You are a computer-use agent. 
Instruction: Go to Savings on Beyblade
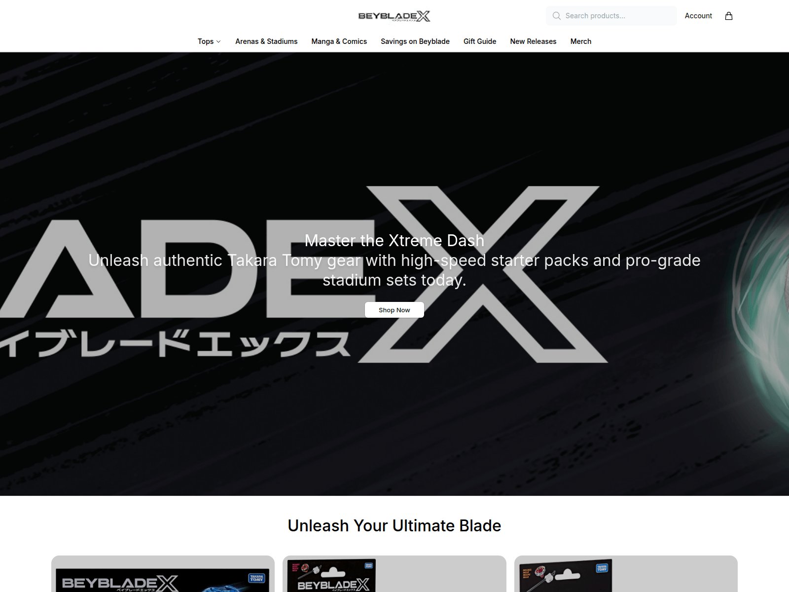415,41
